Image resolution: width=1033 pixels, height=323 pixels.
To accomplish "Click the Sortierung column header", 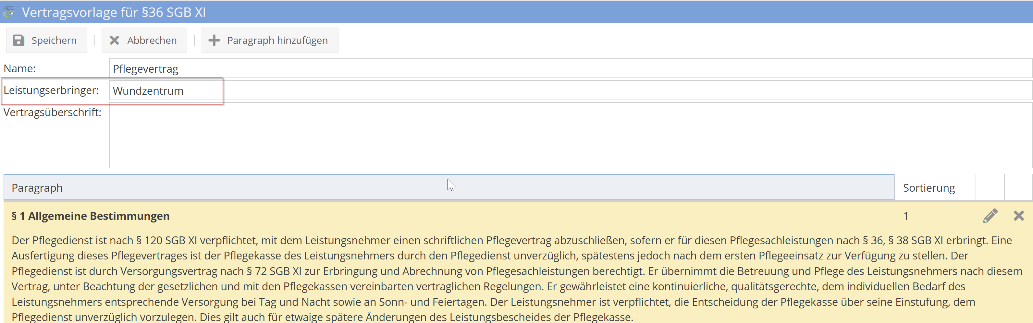I will tap(929, 187).
